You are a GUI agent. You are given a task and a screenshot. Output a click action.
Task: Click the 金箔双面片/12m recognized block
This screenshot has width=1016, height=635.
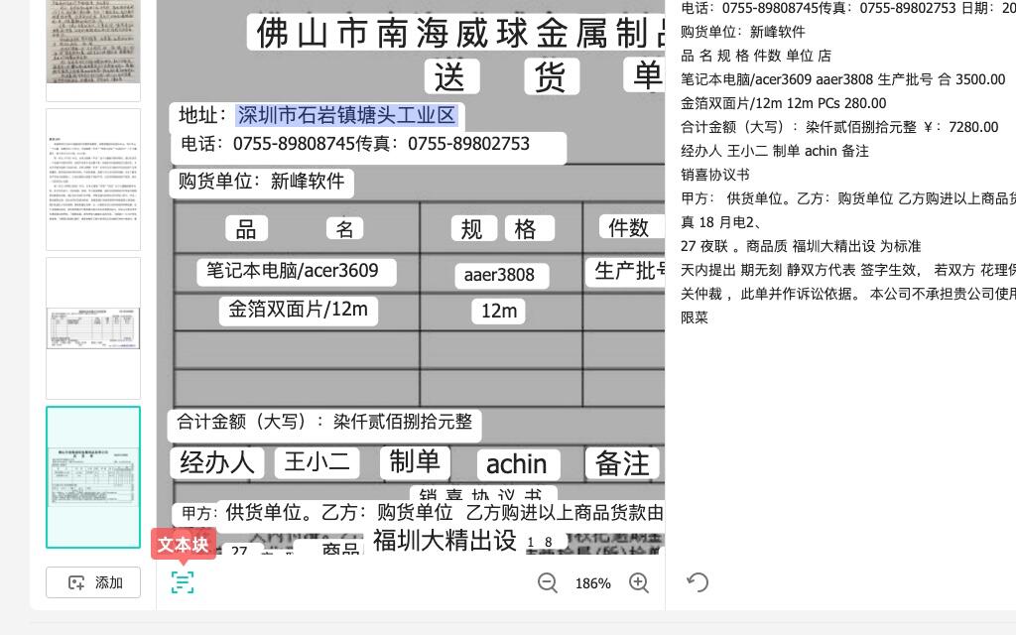(298, 310)
